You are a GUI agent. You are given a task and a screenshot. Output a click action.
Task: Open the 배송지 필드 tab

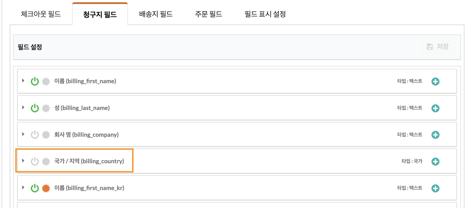tap(156, 14)
